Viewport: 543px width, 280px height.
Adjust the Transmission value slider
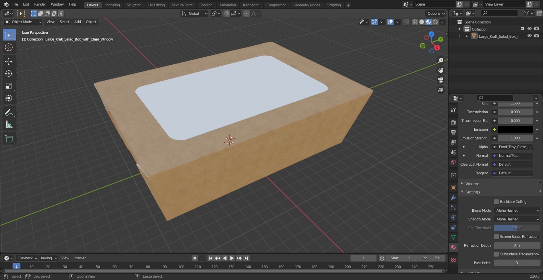click(515, 112)
